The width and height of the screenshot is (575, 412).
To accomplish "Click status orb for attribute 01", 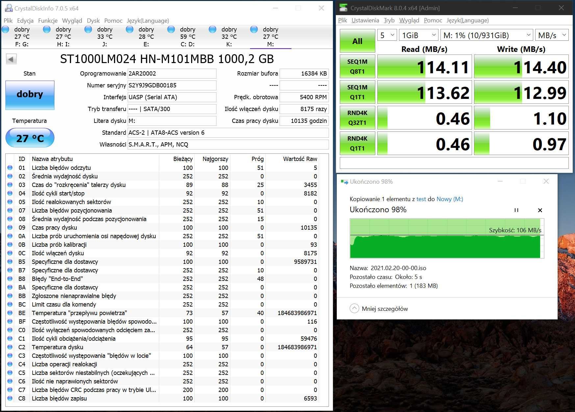I will click(10, 168).
